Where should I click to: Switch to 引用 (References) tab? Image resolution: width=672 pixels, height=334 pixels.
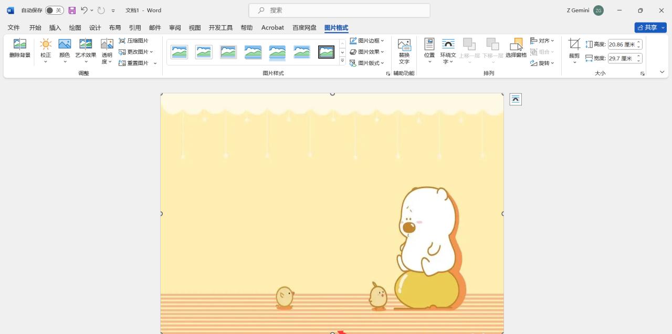[135, 28]
